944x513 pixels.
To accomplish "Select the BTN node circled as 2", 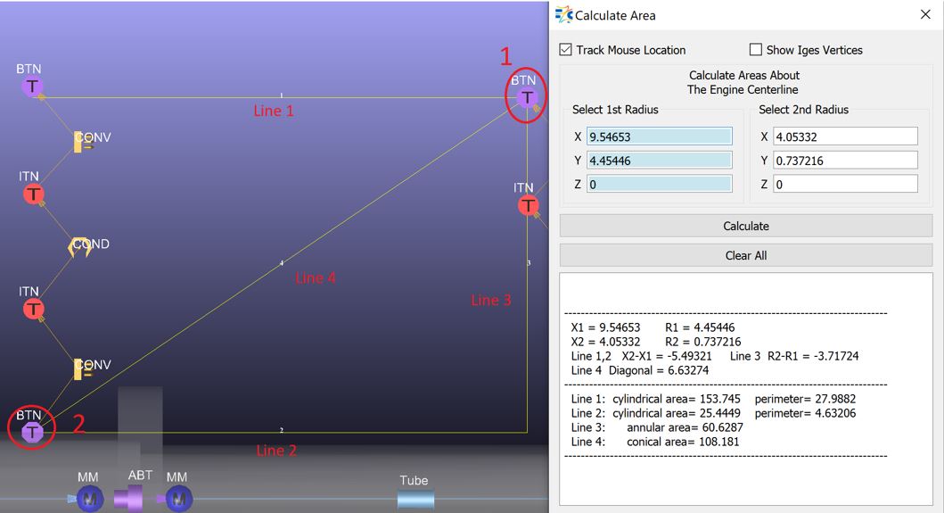I will coord(32,432).
